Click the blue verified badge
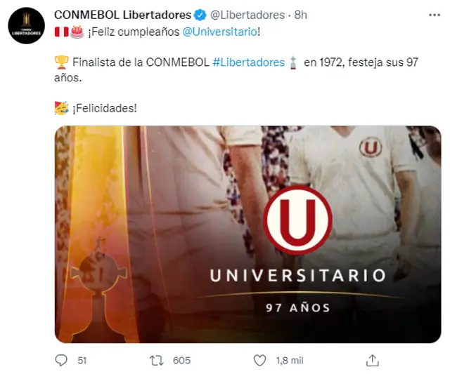Screen dimensions: 450x374 [200, 15]
